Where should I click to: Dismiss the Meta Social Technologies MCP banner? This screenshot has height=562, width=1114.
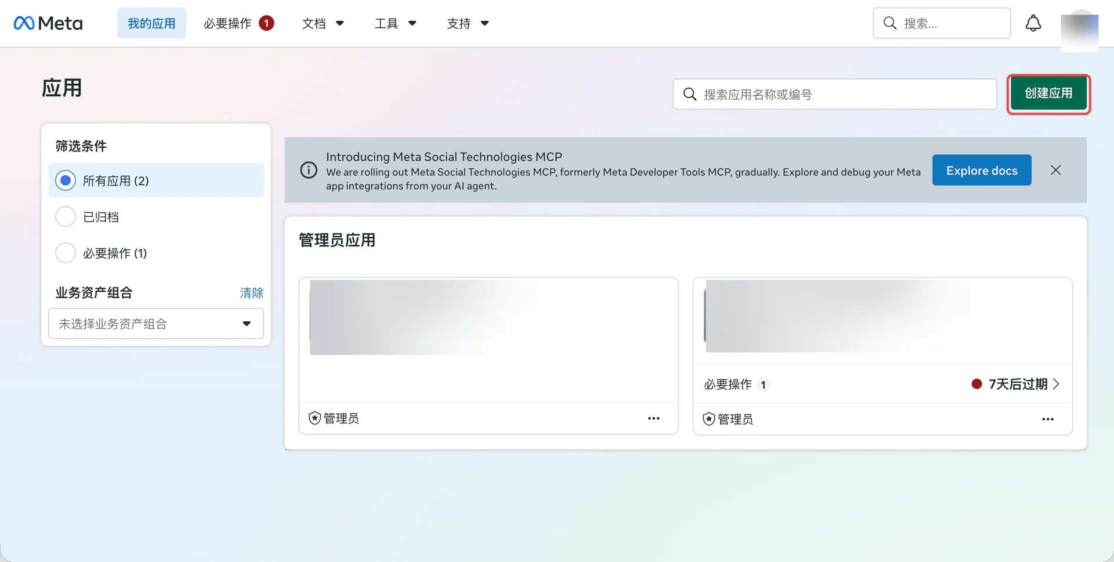point(1055,170)
